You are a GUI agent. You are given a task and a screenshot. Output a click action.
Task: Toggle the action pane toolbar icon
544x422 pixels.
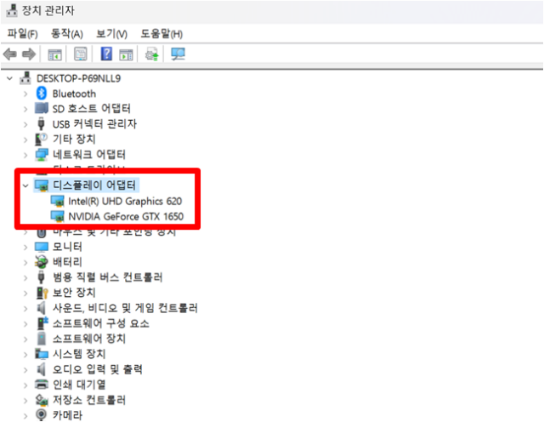pyautogui.click(x=126, y=54)
